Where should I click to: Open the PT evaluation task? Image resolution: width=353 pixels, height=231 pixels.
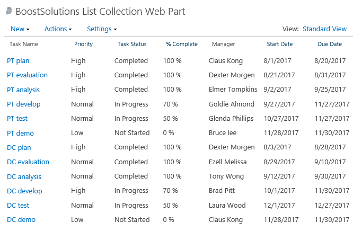tap(27, 75)
